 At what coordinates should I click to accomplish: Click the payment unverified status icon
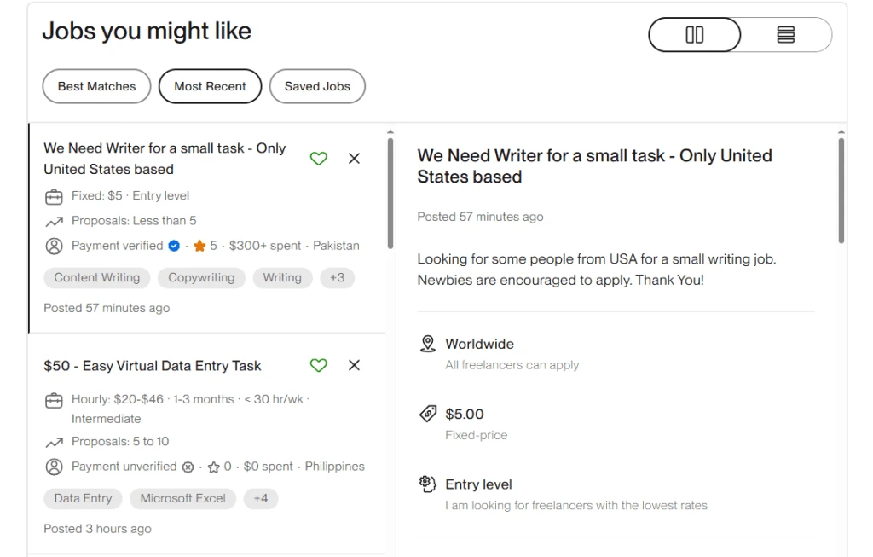[188, 467]
